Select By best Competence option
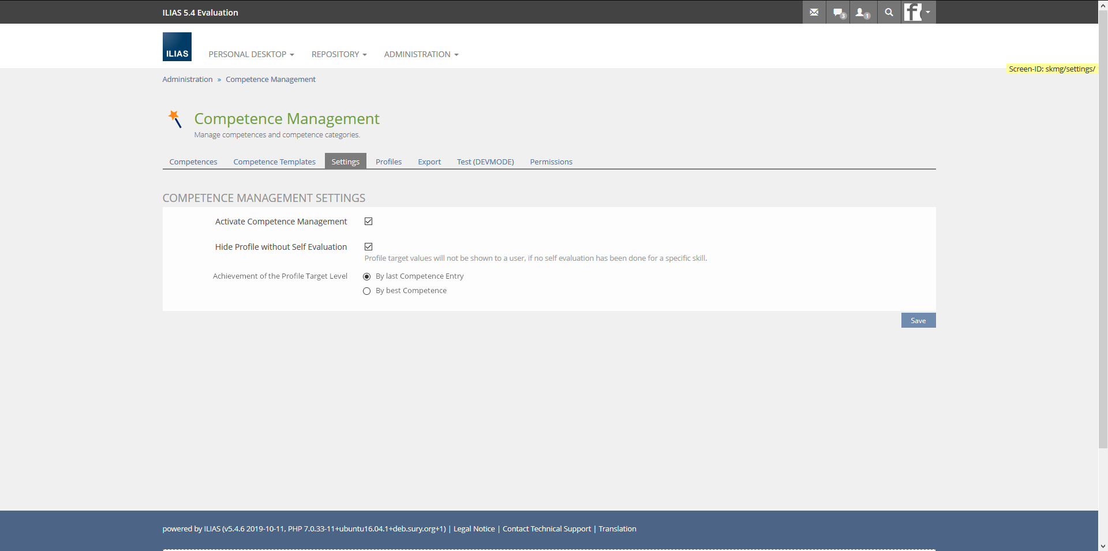Screen dimensions: 1108x551 tap(366, 291)
